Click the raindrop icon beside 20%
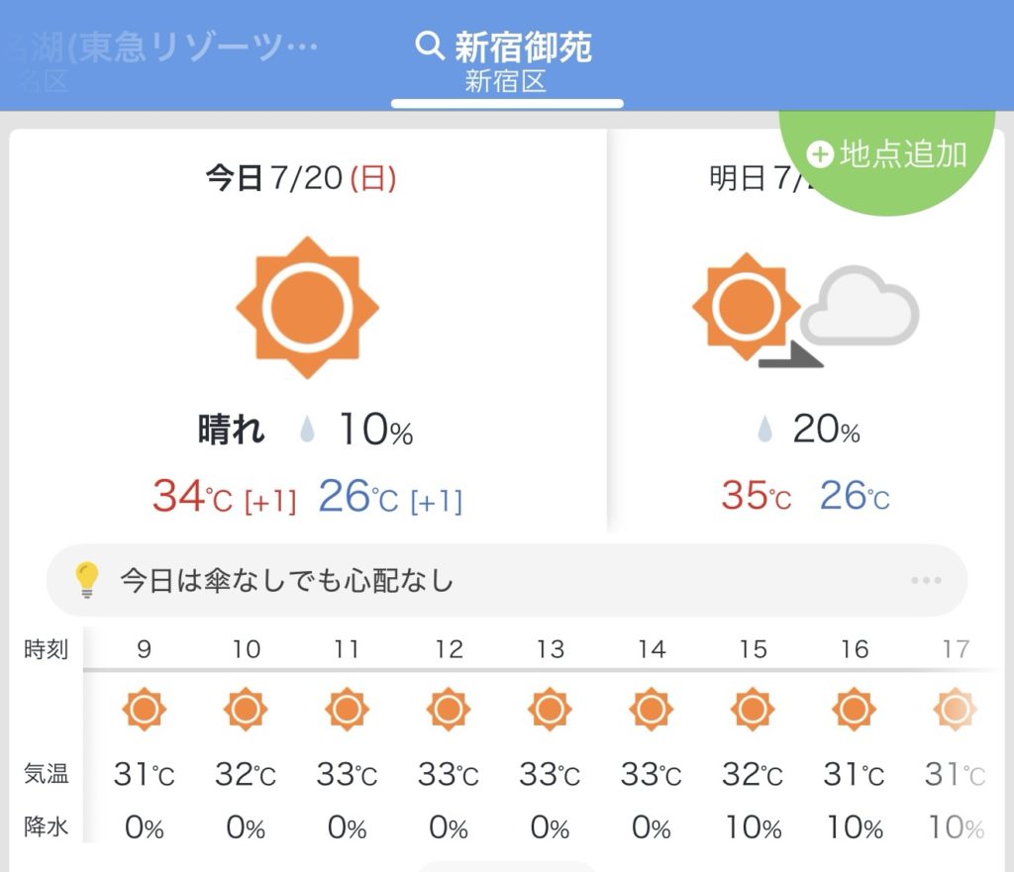This screenshot has height=872, width=1014. click(764, 430)
